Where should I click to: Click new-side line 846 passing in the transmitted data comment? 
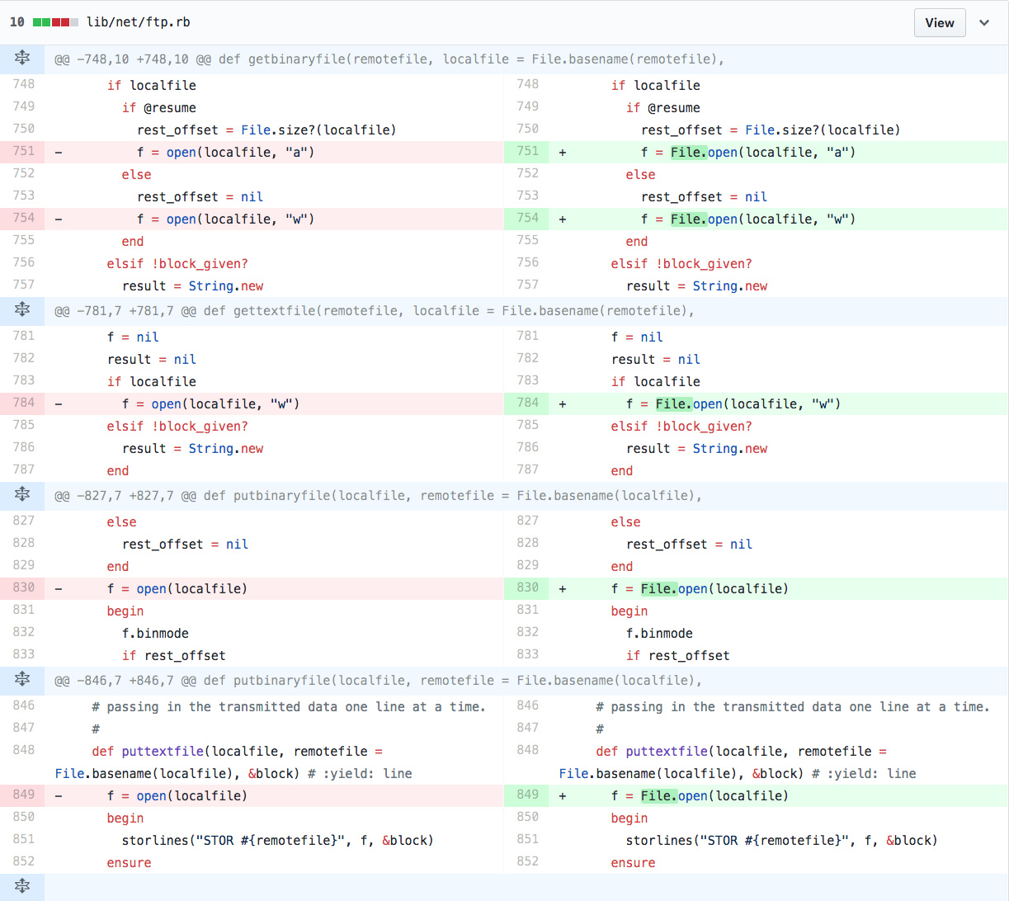click(793, 706)
